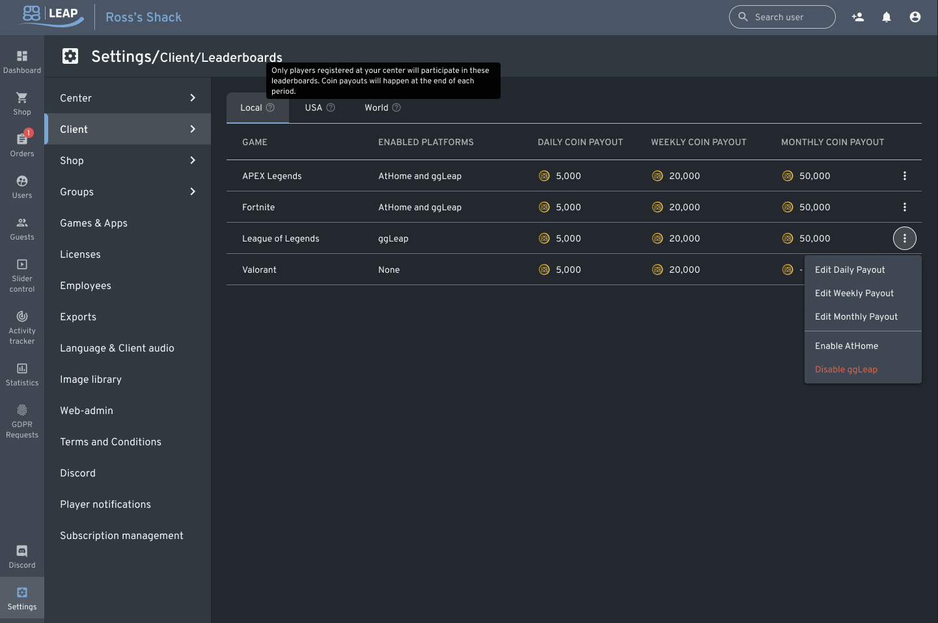Expand the Groups settings section

(x=128, y=191)
